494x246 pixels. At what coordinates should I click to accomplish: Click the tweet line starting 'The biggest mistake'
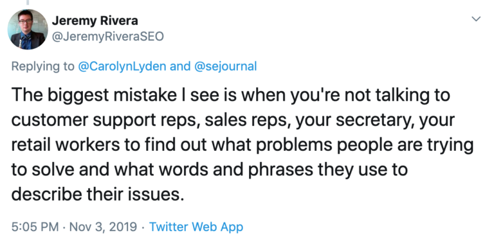tap(231, 95)
